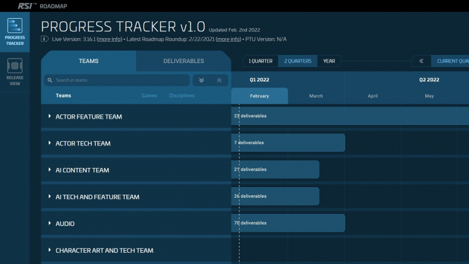This screenshot has height=264, width=469.
Task: Click the expand all double-chevron icon
Action: coord(201,81)
